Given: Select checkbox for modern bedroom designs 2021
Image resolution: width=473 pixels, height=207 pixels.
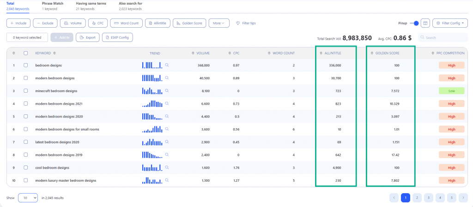Looking at the screenshot, I should 26,103.
